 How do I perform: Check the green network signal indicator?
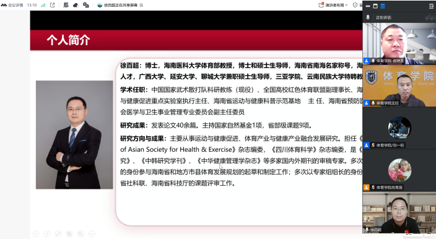(x=43, y=5)
